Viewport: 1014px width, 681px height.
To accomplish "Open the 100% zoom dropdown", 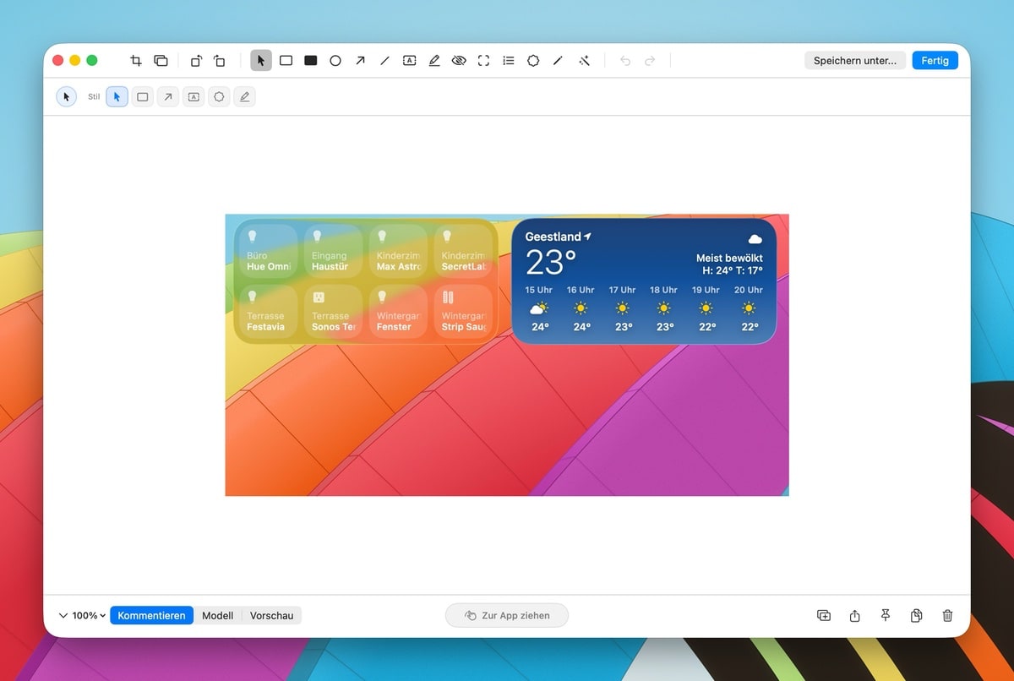I will [x=89, y=616].
